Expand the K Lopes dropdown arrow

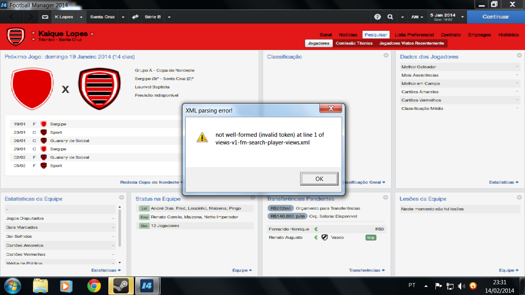(81, 17)
